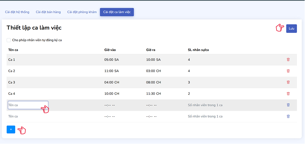Edit Ca 4 end time 11:30 CH
The width and height of the screenshot is (305, 144).
point(154,93)
